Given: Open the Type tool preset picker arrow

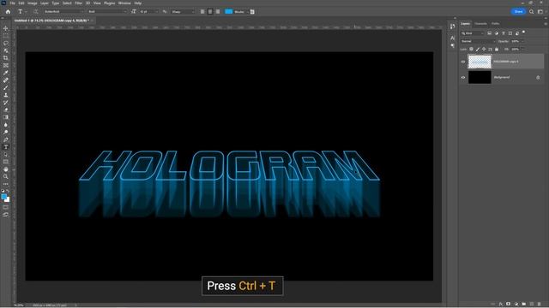Looking at the screenshot, I should coord(26,12).
